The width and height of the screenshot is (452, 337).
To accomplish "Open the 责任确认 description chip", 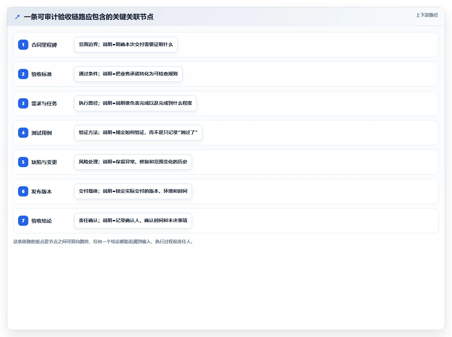I will 133,221.
